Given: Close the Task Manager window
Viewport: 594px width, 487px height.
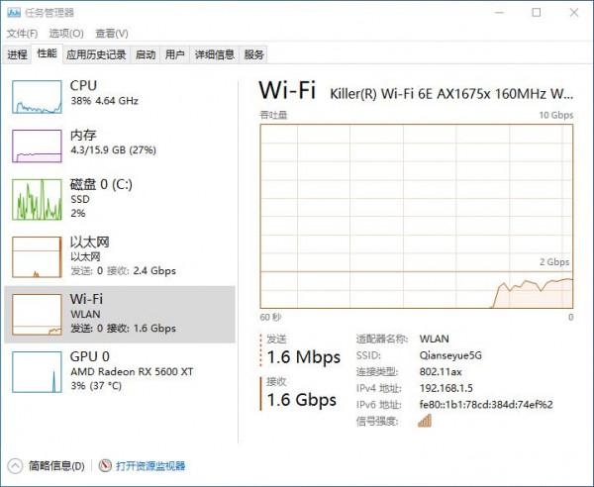Looking at the screenshot, I should (x=574, y=13).
